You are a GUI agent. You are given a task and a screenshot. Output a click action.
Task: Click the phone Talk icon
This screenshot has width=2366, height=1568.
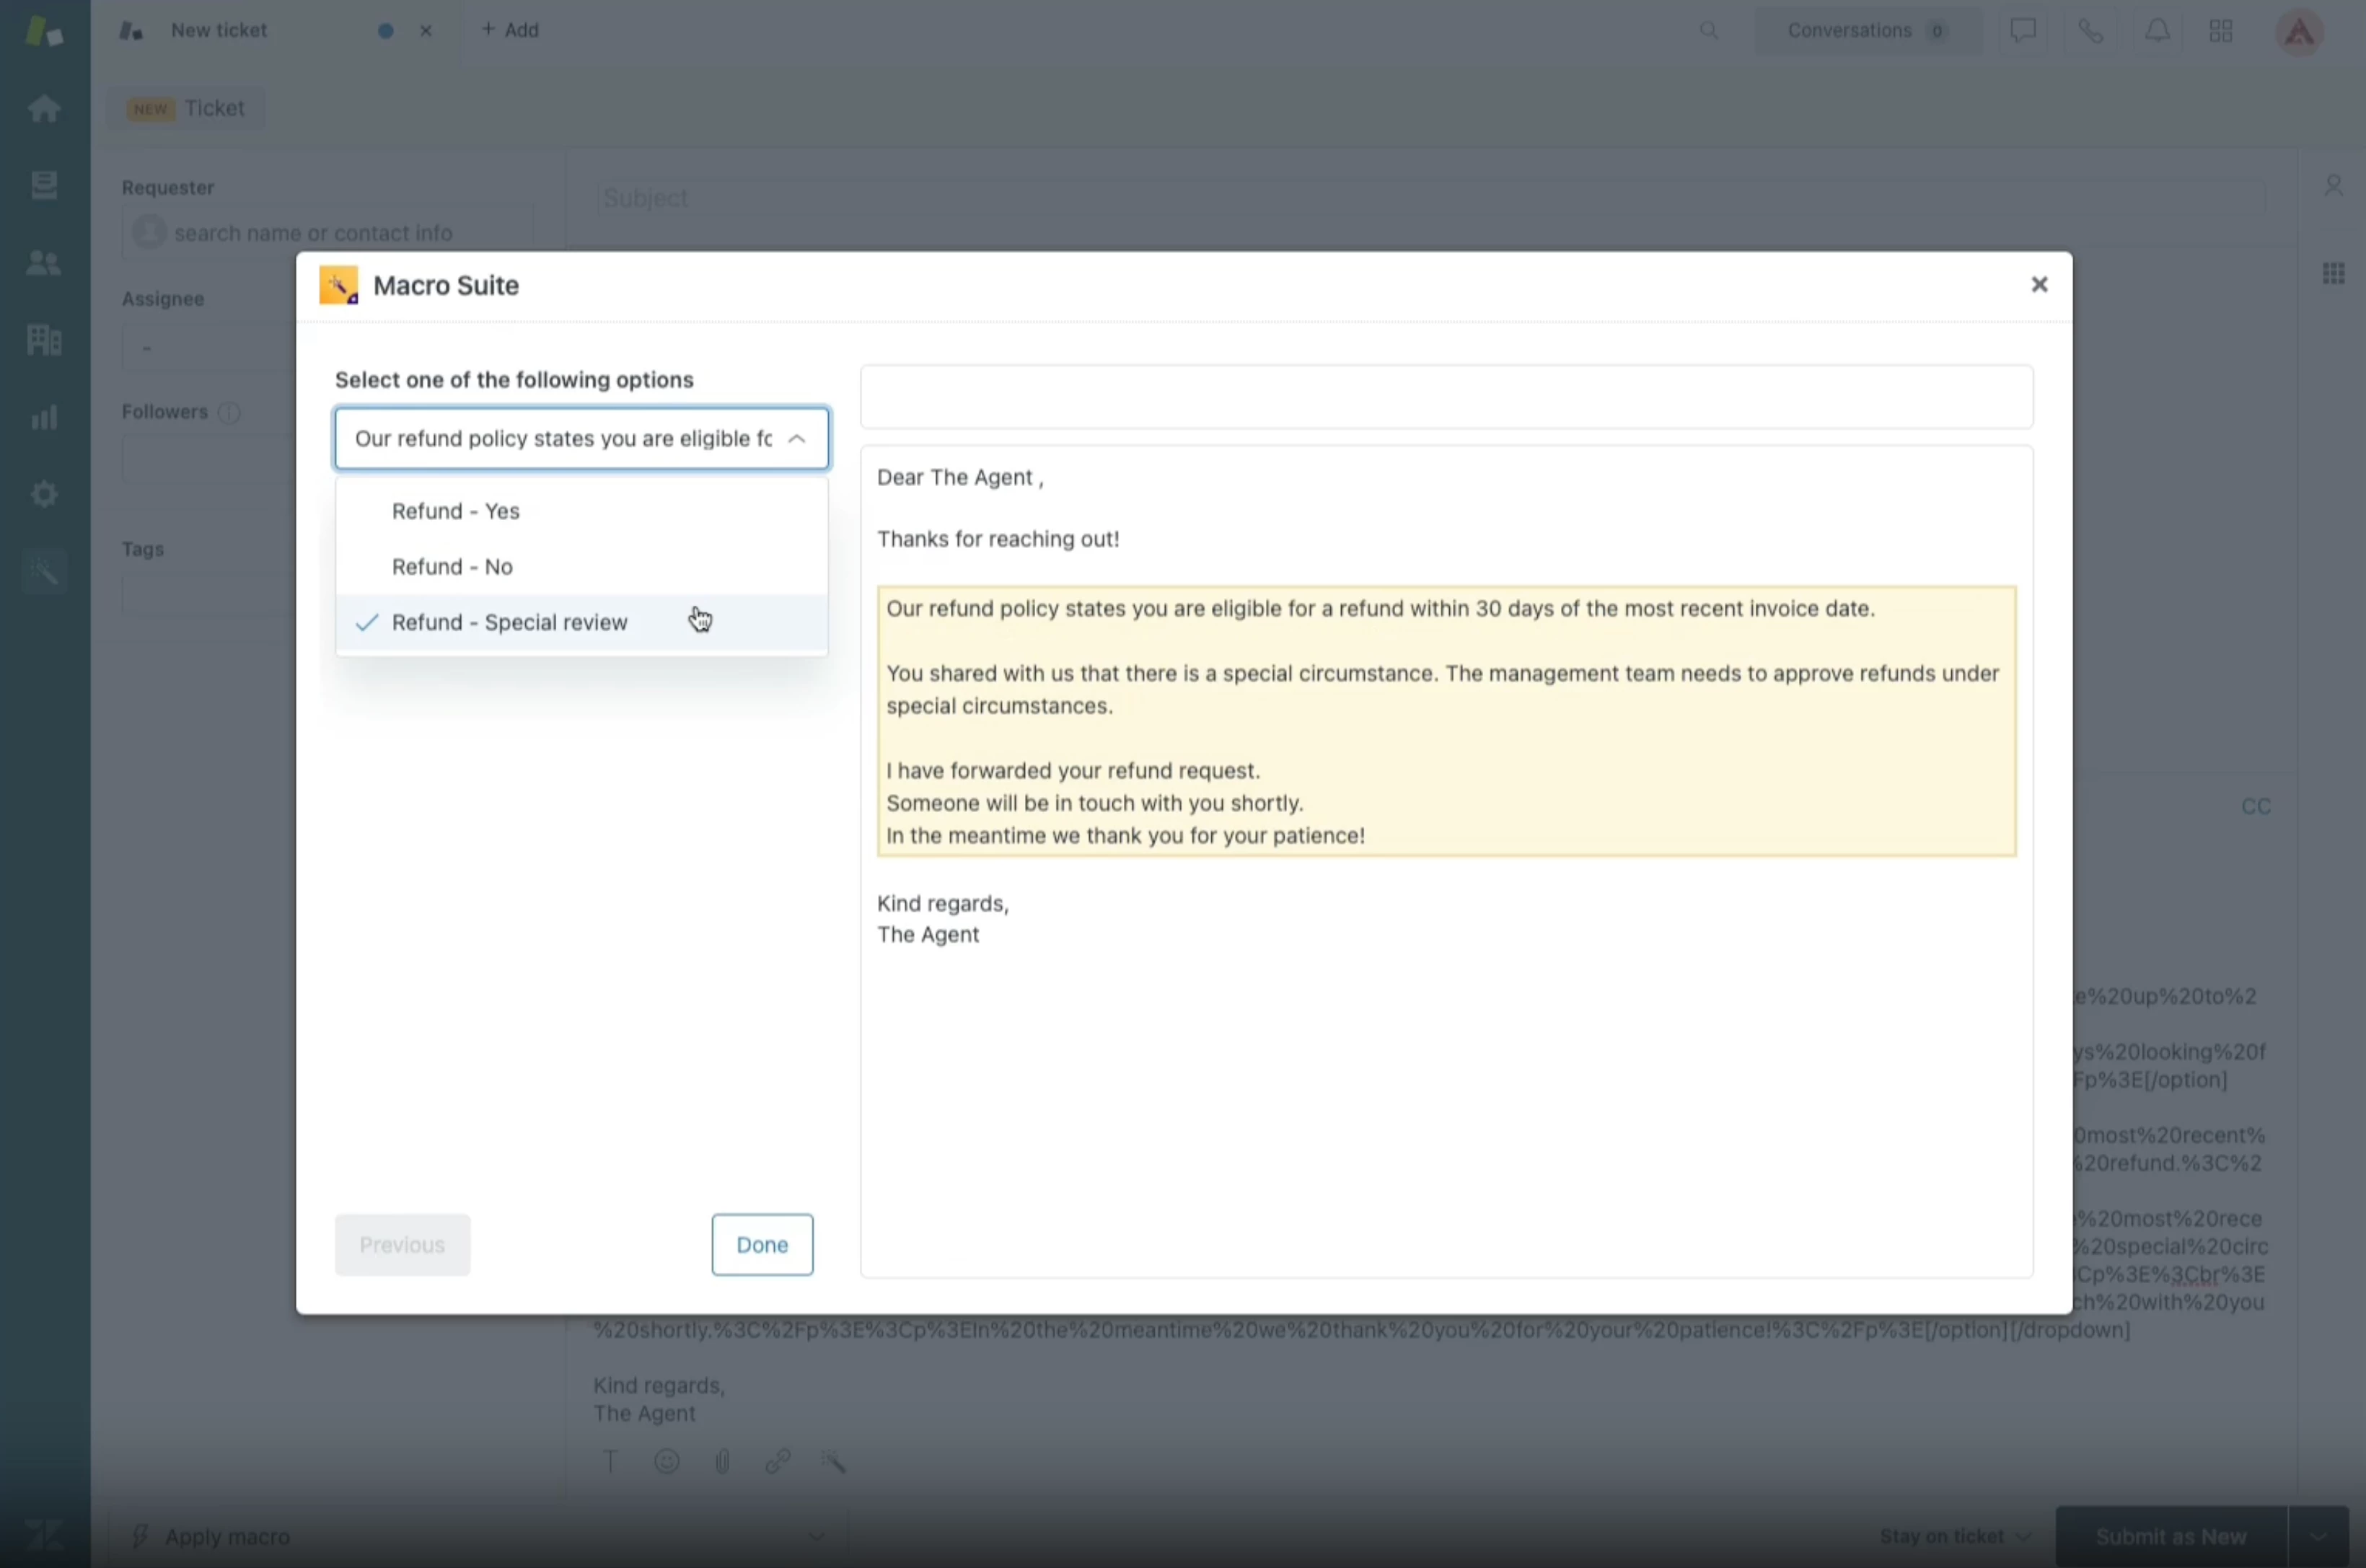2090,31
